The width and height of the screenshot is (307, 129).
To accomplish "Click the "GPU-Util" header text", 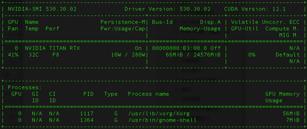I will (245, 28).
